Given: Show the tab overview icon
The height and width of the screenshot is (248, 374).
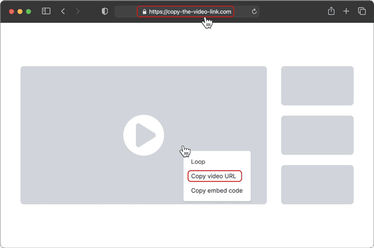Looking at the screenshot, I should click(x=362, y=11).
